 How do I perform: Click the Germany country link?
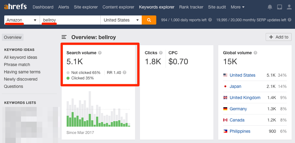(x=238, y=109)
